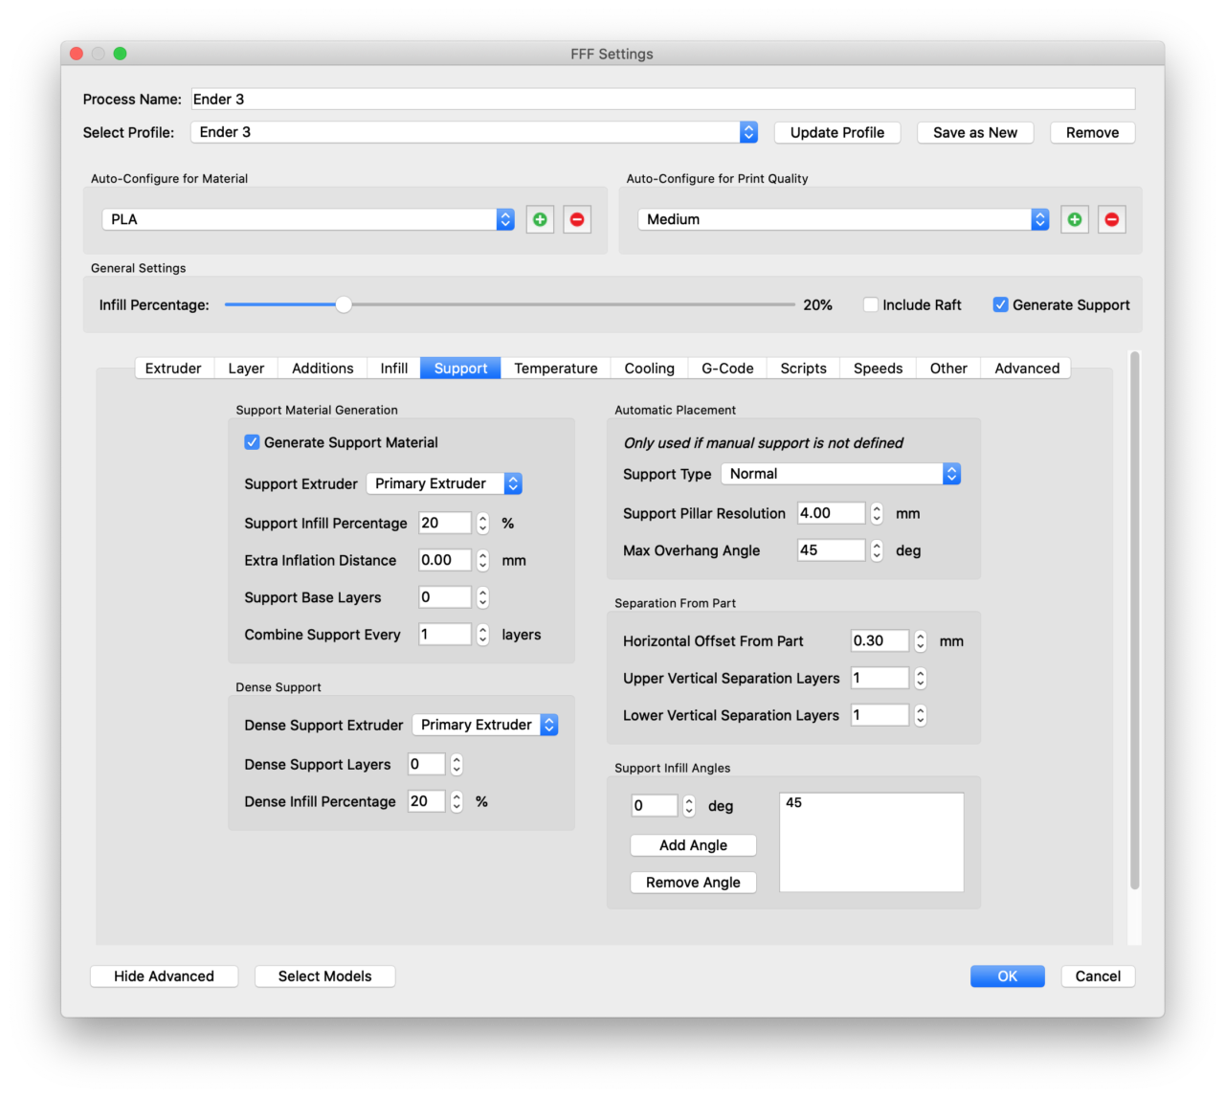
Task: Remove the Medium print quality via the red minus icon
Action: tap(1111, 219)
